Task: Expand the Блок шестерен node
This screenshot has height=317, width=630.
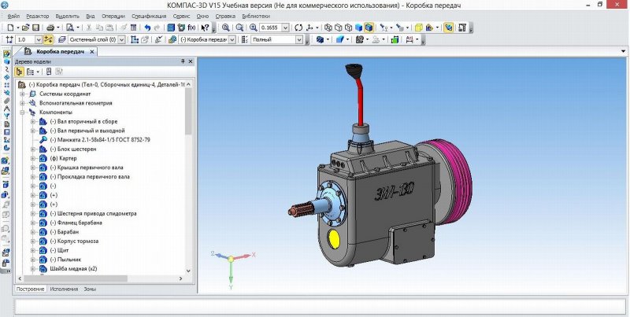Action: (33, 149)
